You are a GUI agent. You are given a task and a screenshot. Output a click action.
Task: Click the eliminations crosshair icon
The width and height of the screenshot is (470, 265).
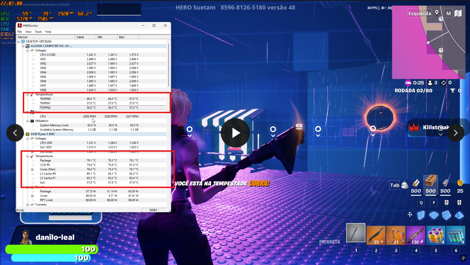(443, 83)
